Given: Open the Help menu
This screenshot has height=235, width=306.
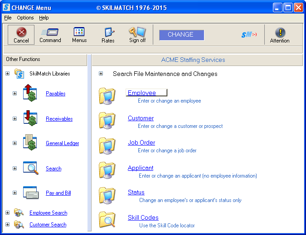Looking at the screenshot, I should coord(44,18).
